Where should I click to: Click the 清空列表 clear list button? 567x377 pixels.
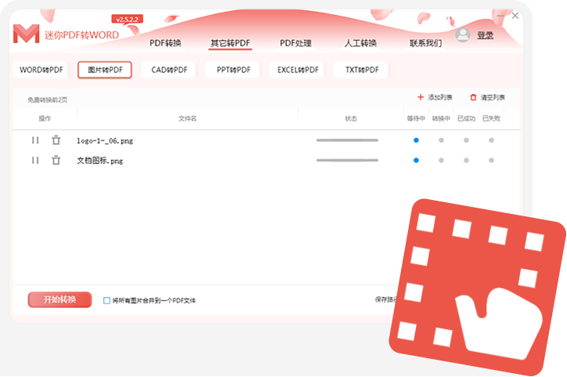point(487,97)
